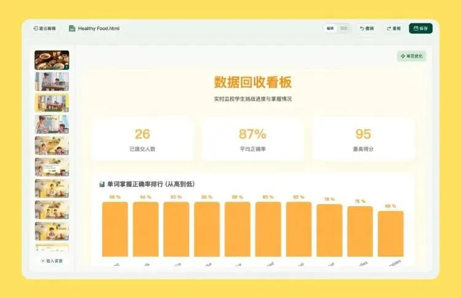Click the 26 已提交人数 stat card
This screenshot has height=298, width=461.
143,139
